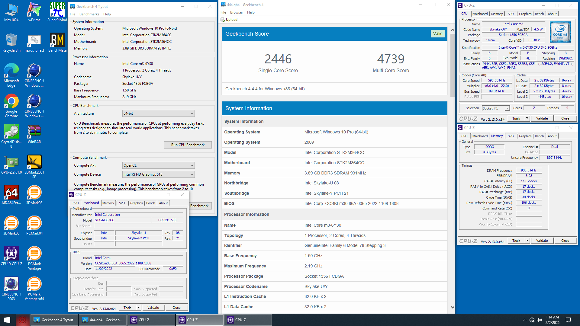
Task: Open the Browser menu in the 444.gb4 window
Action: [x=236, y=12]
